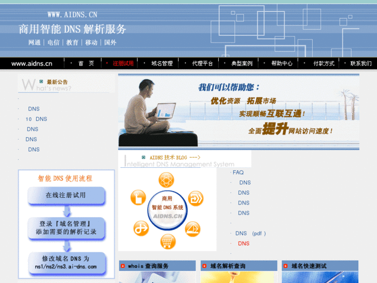Open the 代理平台 menu item
The height and width of the screenshot is (283, 377).
[x=202, y=63]
